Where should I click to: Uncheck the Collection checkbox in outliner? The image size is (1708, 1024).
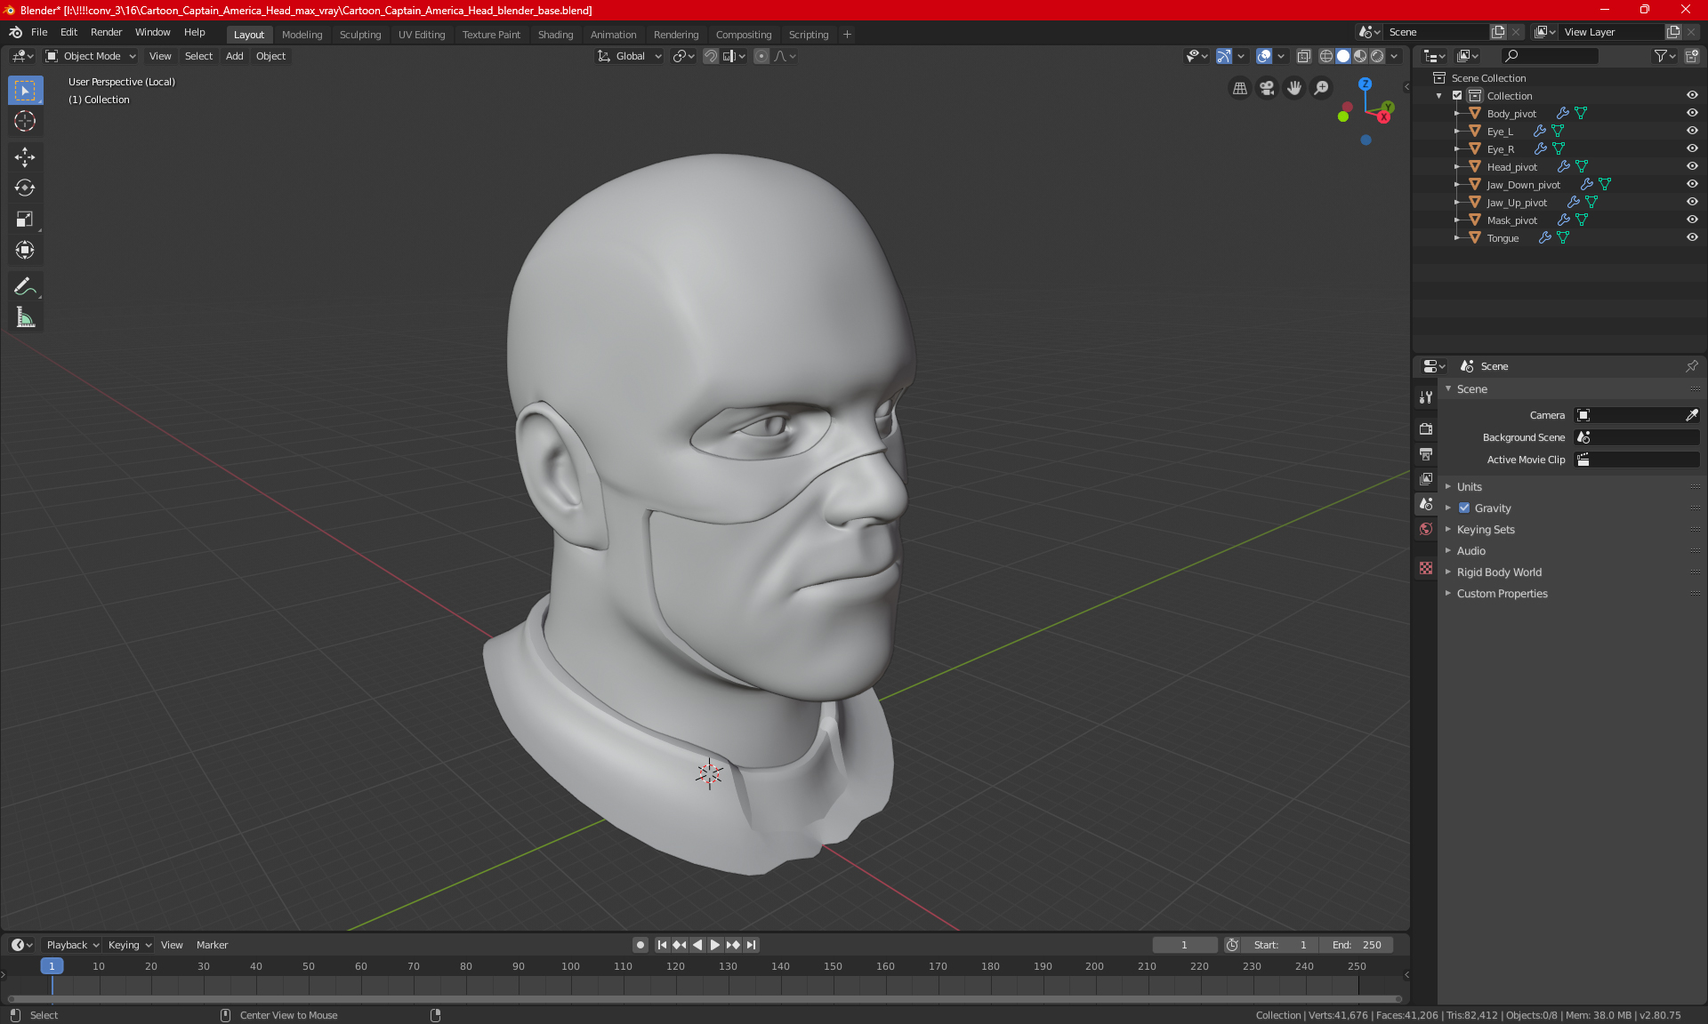click(1457, 96)
